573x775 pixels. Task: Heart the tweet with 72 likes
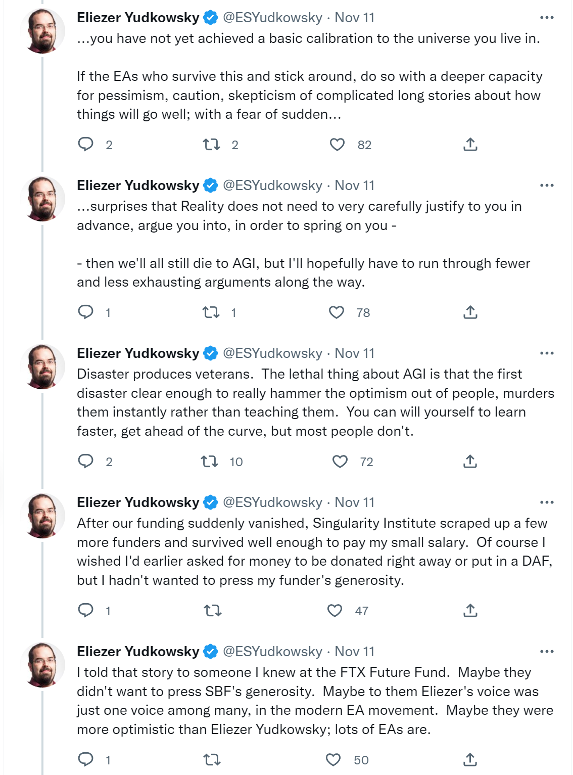[340, 462]
